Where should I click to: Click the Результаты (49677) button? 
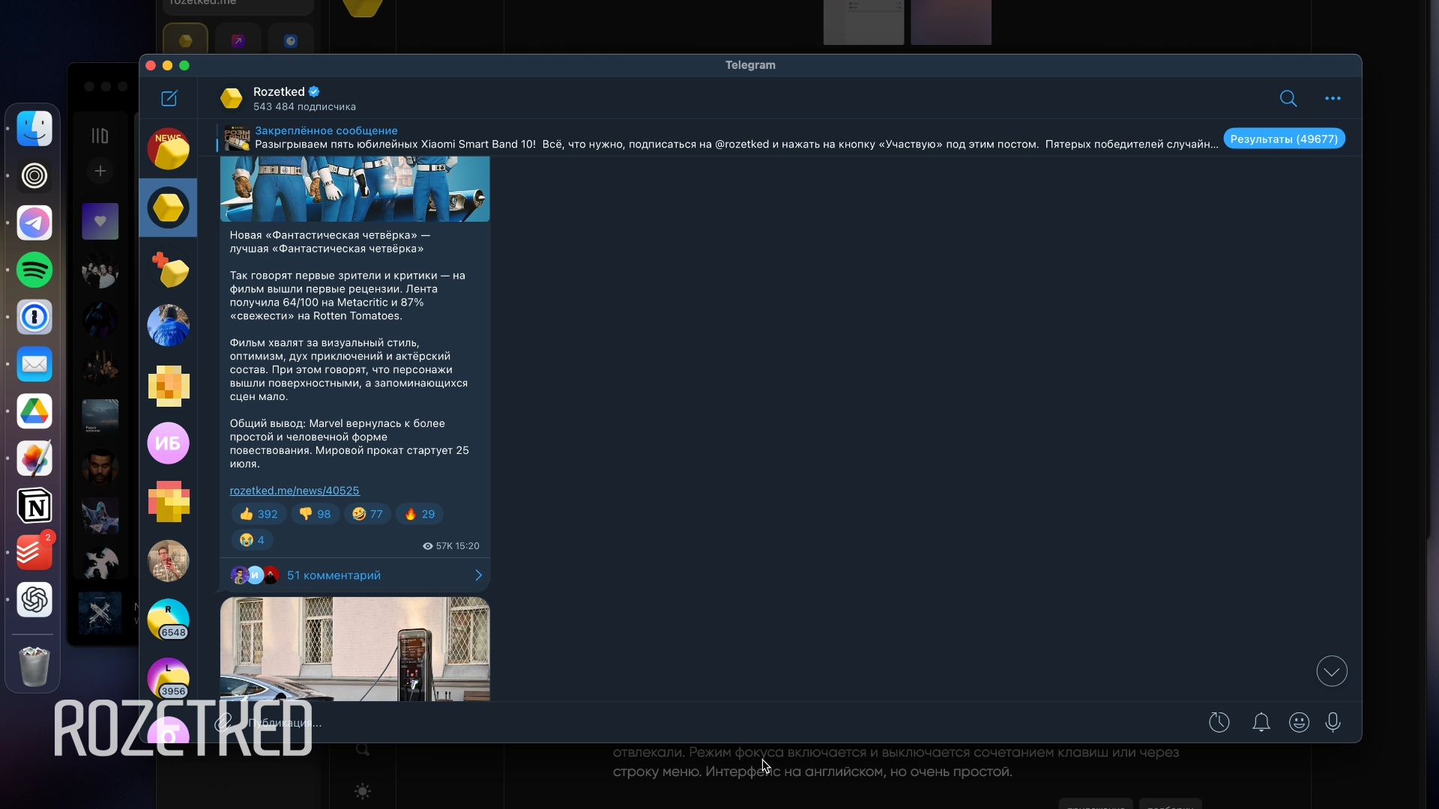pyautogui.click(x=1284, y=139)
